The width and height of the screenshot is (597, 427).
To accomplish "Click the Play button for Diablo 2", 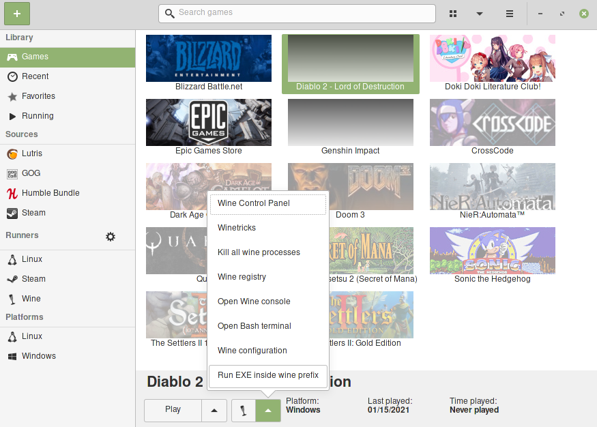I will point(173,410).
